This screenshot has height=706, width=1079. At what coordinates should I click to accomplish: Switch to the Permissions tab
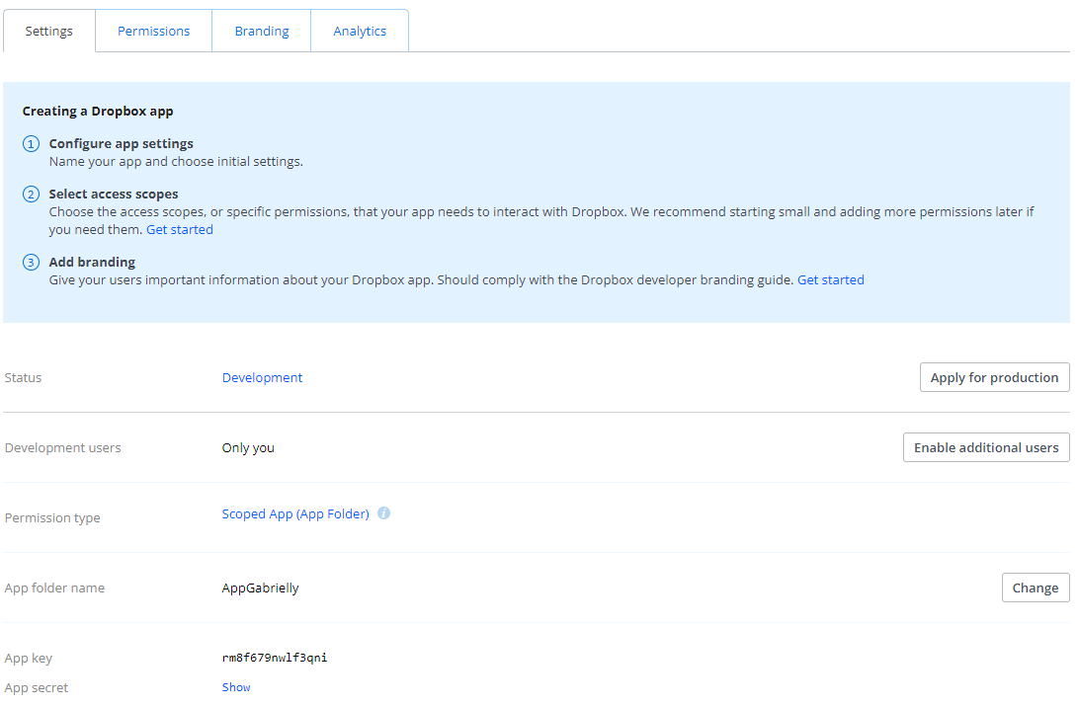tap(153, 31)
